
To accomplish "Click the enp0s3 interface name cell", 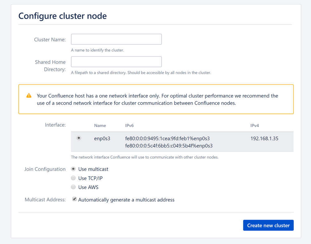I will coord(102,138).
